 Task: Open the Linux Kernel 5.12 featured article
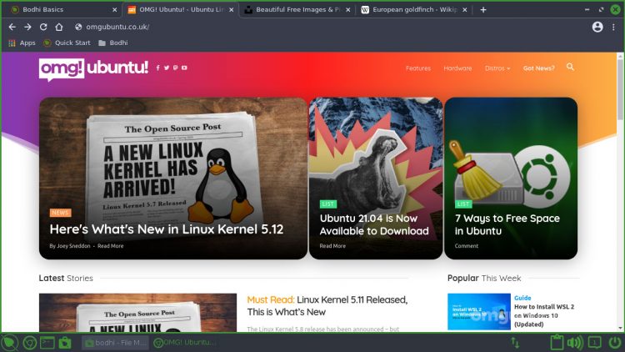tap(167, 229)
